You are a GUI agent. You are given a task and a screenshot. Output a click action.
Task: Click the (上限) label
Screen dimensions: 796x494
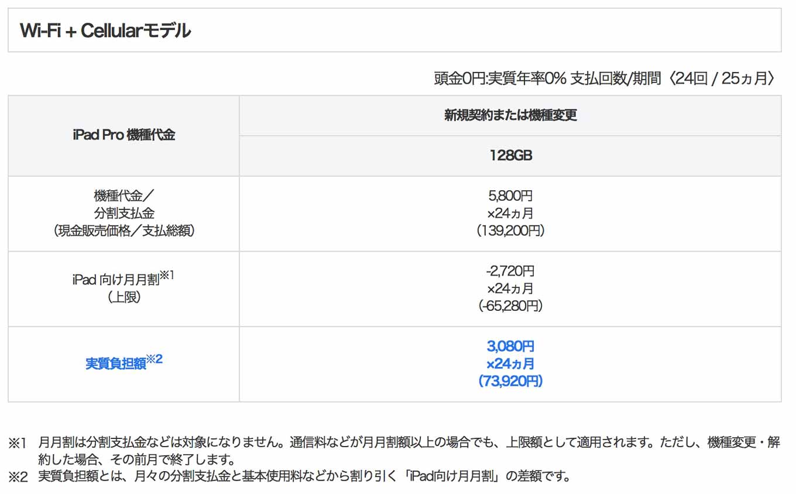point(123,297)
